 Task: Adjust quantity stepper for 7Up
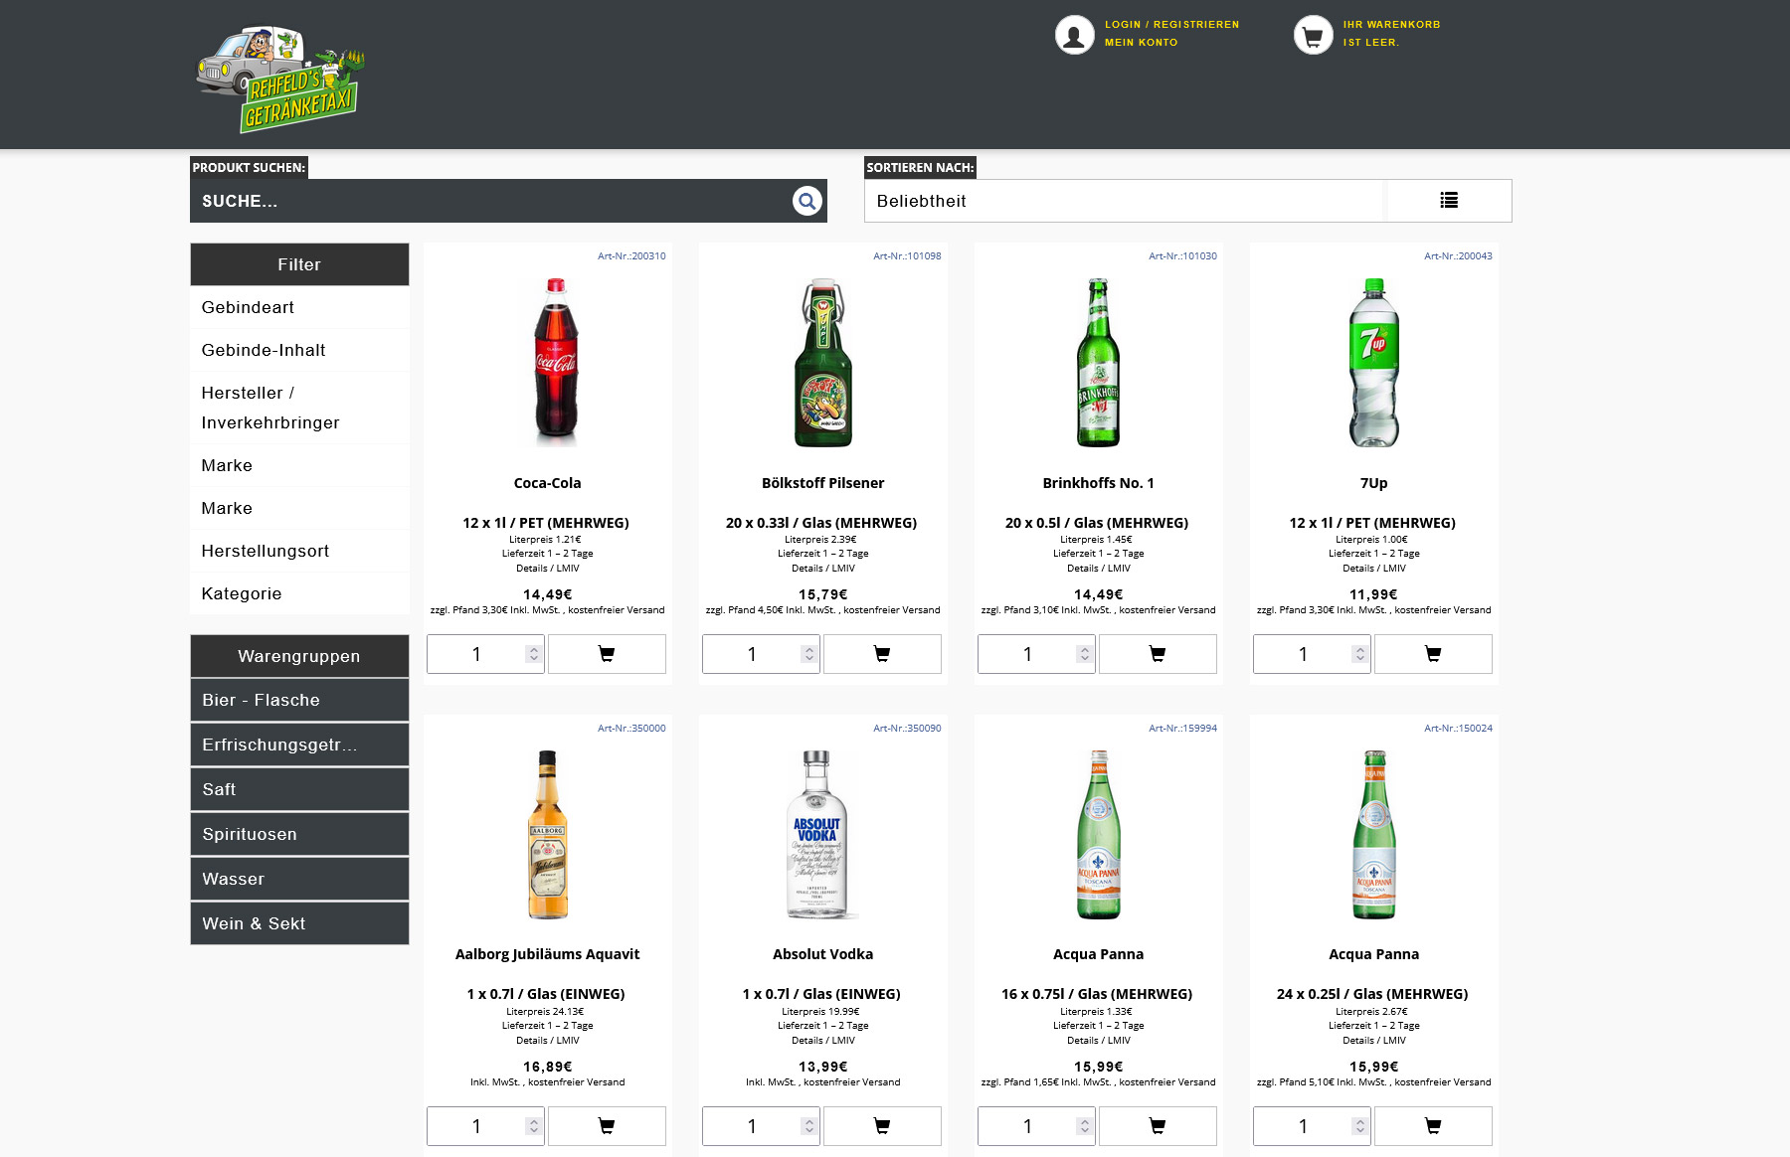point(1360,654)
